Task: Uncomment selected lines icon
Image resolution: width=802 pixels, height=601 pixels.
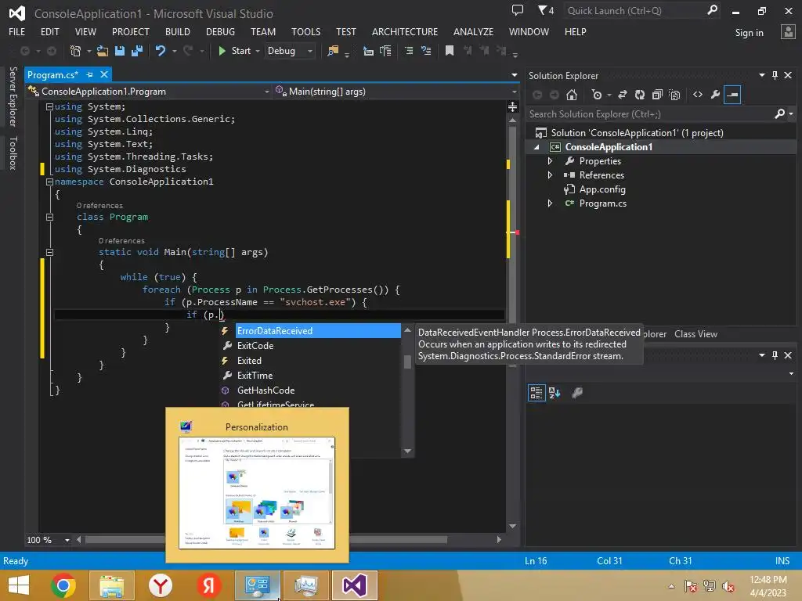Action: pyautogui.click(x=425, y=51)
